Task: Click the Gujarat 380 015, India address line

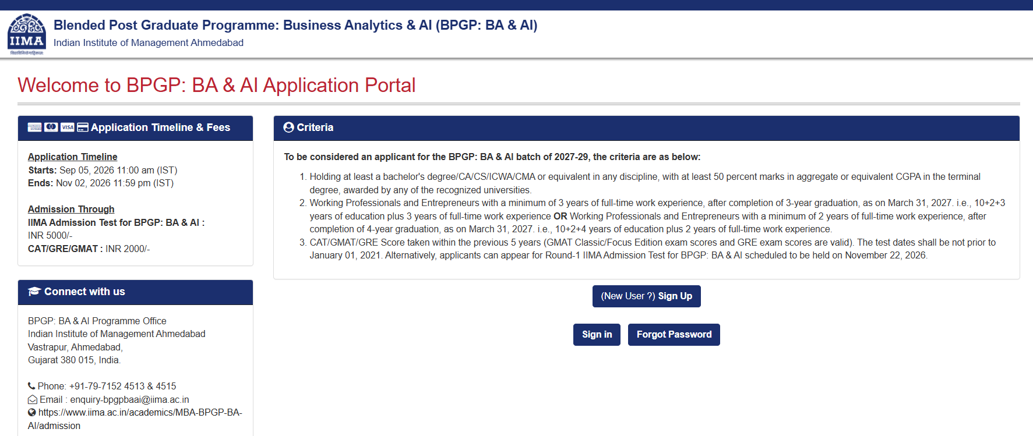Action: (75, 360)
